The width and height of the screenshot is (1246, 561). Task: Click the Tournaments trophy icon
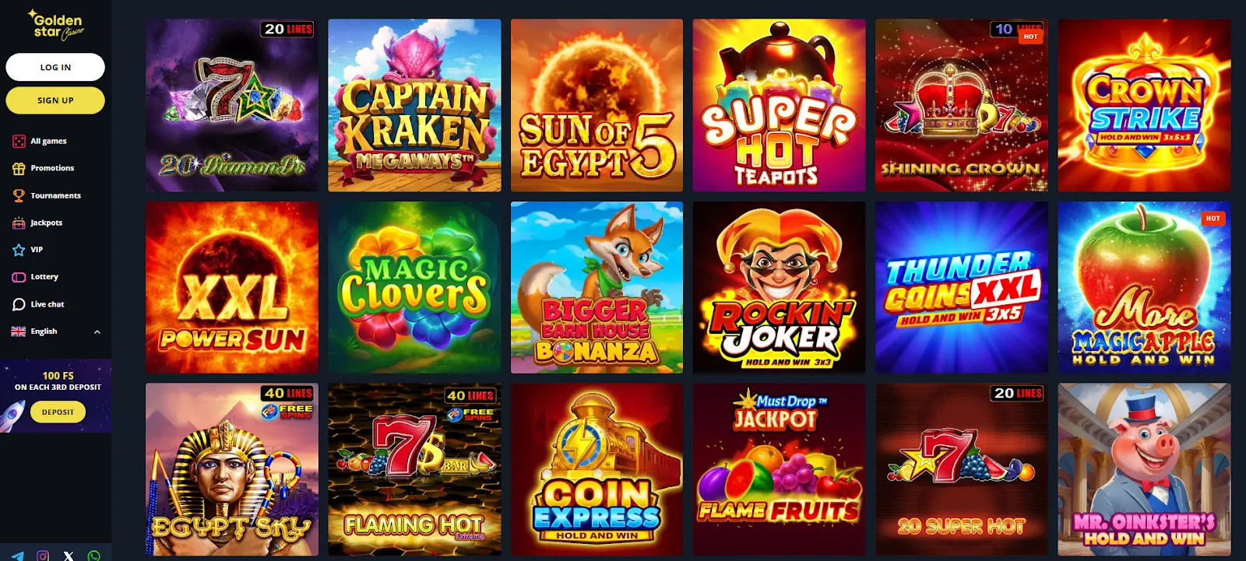click(19, 195)
